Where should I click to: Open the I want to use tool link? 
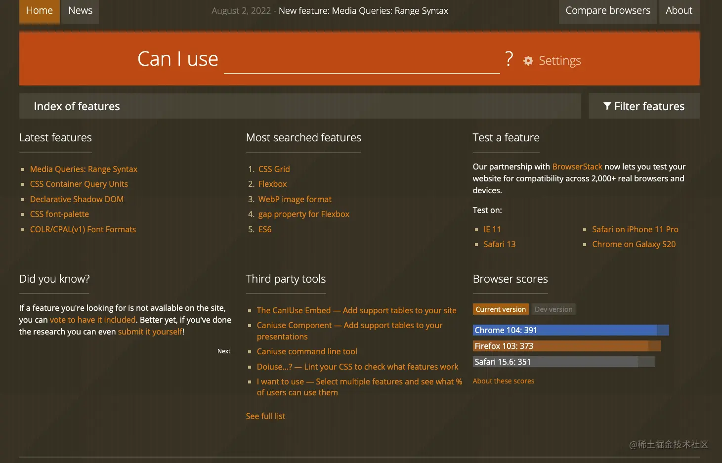tap(360, 387)
